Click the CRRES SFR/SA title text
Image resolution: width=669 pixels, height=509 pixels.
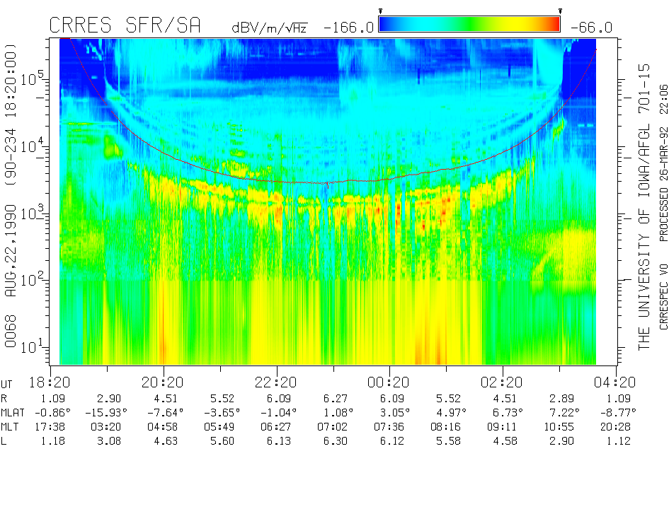tap(125, 26)
